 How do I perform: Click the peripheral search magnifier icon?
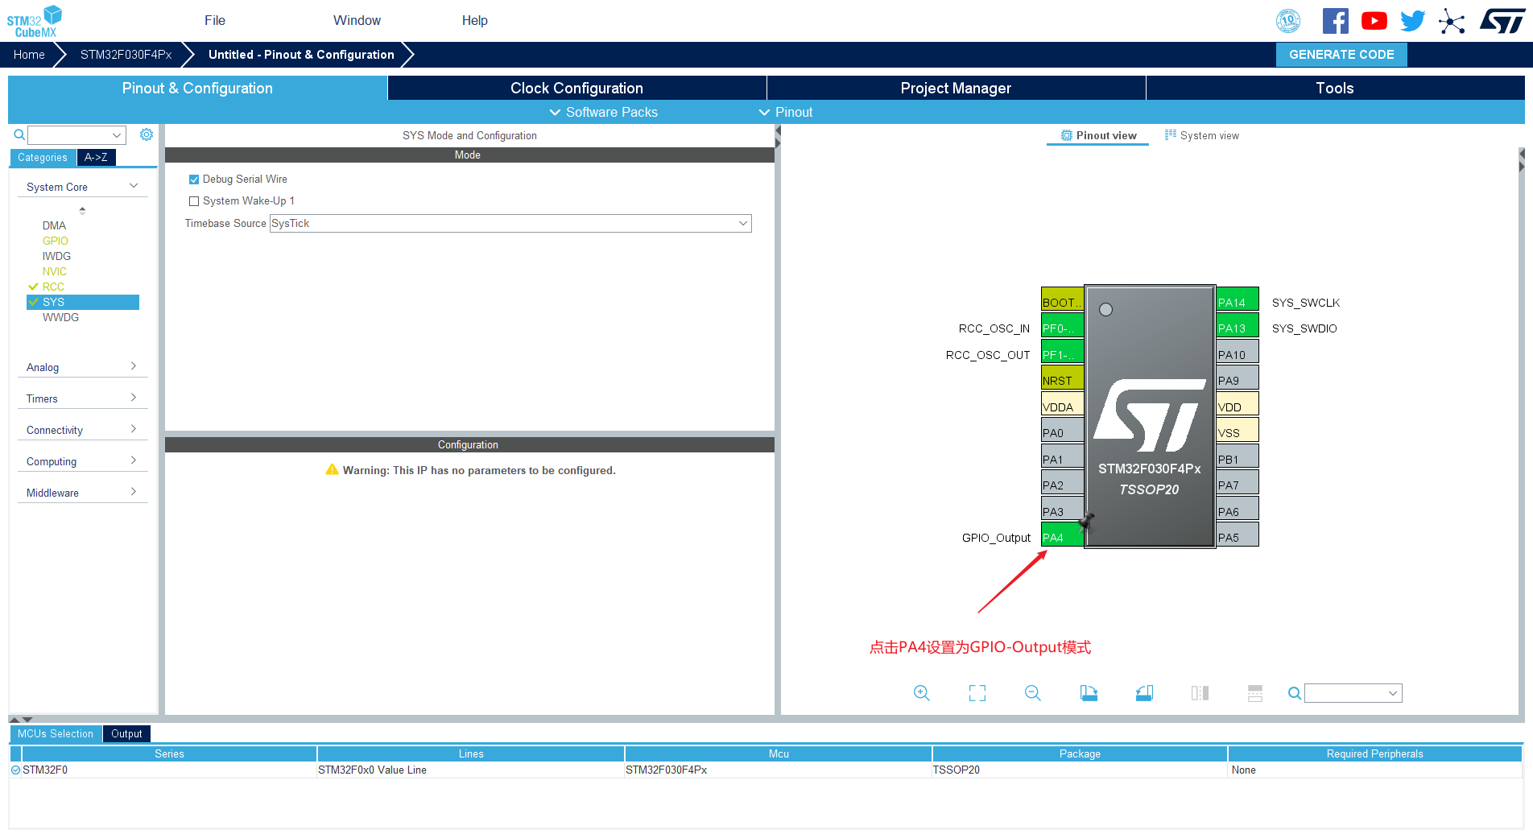pos(19,134)
